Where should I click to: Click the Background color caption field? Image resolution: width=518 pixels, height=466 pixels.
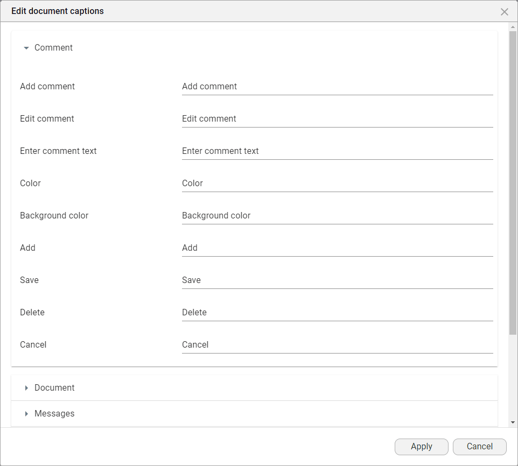coord(337,216)
